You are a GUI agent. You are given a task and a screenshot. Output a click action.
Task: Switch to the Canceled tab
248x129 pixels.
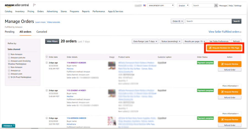tap(42, 32)
